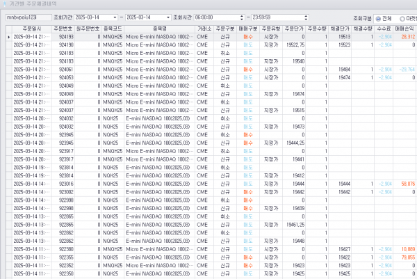Click the profit value 58,076 cell
Screen dimensions: 417x279
point(404,184)
